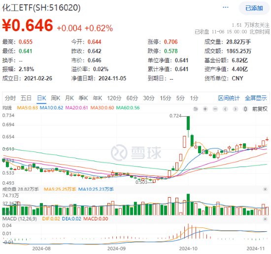Click the 1.51 万球友关注 follower count
Viewport: 271px width, 254px height.
click(x=251, y=25)
